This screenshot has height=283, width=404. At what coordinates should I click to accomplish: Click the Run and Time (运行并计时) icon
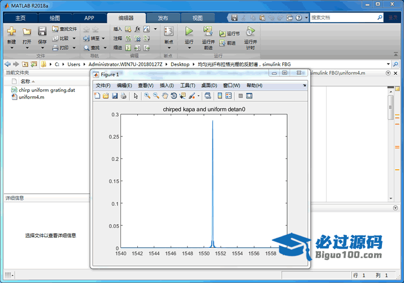250,31
